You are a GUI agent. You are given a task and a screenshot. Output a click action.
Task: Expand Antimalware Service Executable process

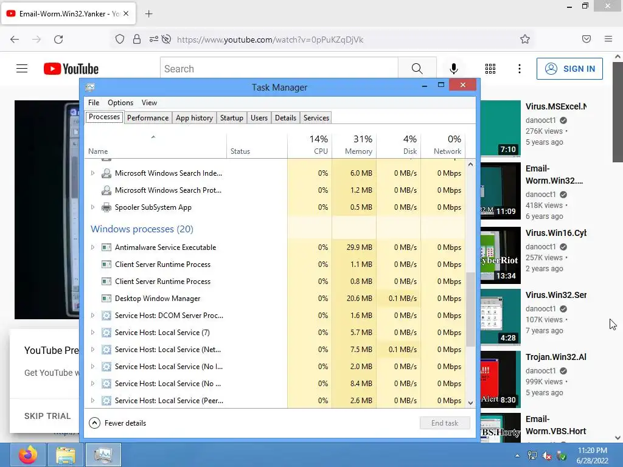click(x=92, y=247)
